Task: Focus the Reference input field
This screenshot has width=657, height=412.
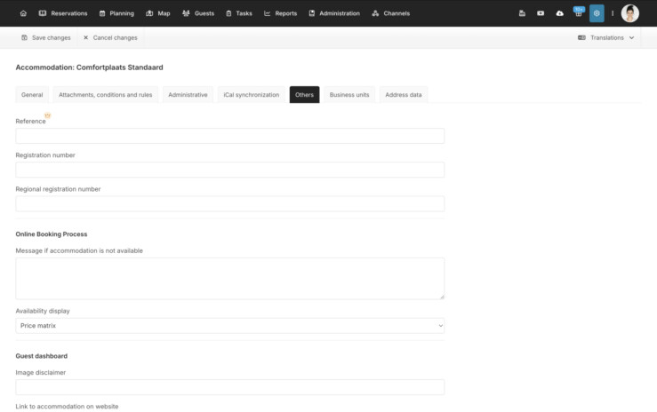Action: click(x=230, y=136)
